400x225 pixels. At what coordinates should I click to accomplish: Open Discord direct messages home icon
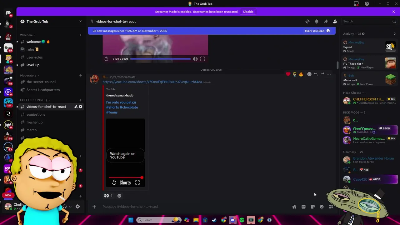click(8, 13)
